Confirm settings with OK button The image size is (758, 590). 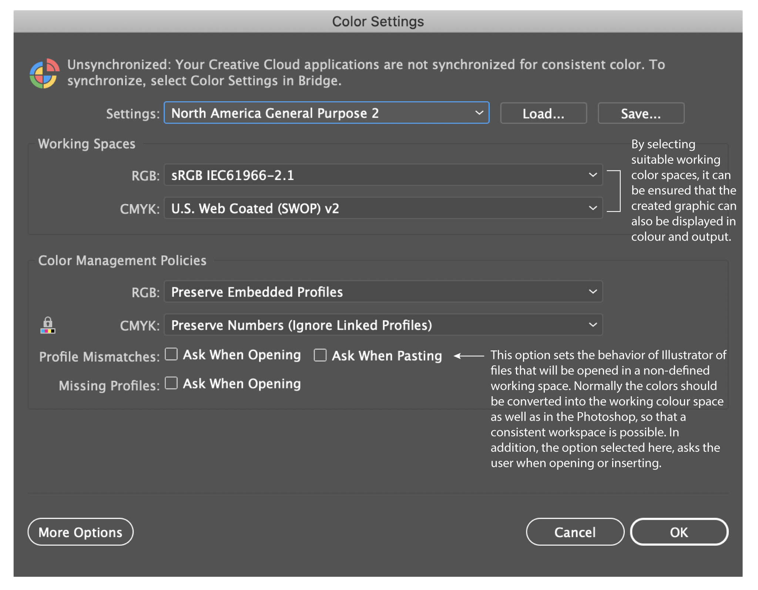click(679, 532)
